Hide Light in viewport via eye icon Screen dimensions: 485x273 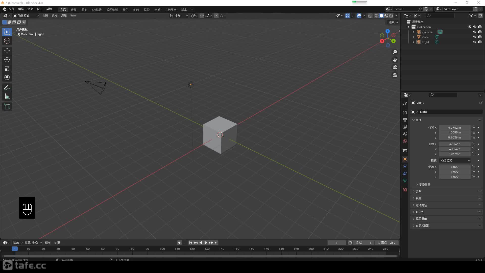click(475, 42)
